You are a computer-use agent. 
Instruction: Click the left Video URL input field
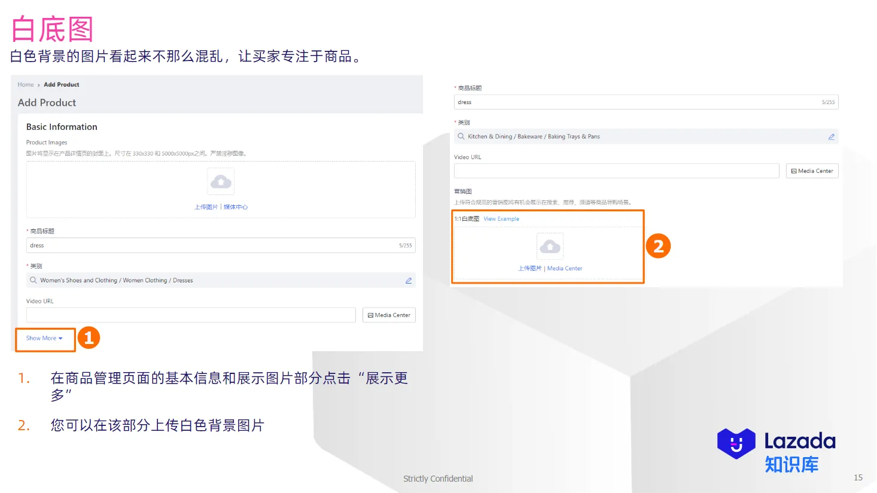[190, 315]
